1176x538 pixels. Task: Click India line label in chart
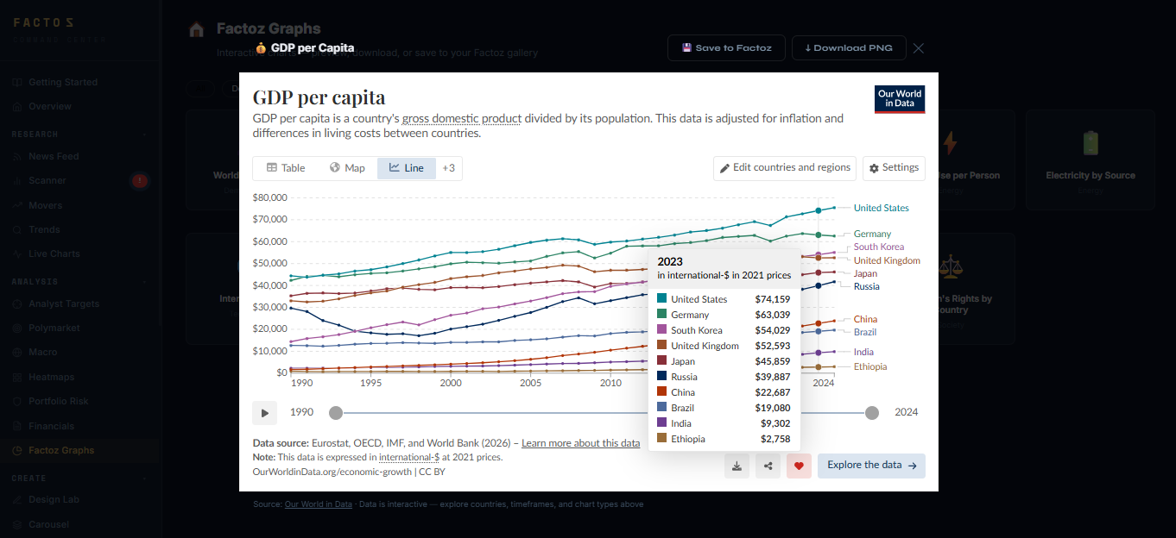point(863,352)
